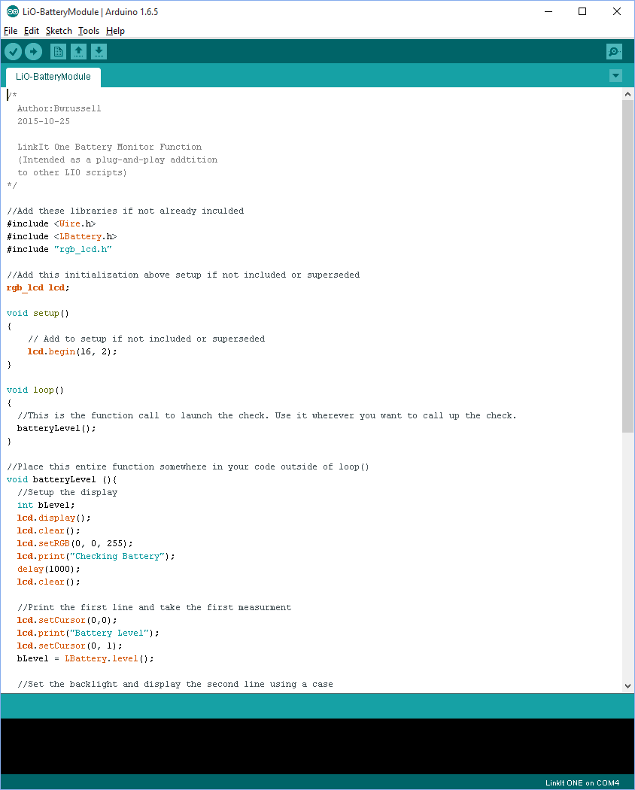The width and height of the screenshot is (635, 790).
Task: Create a new sketch with the page icon
Action: (59, 51)
